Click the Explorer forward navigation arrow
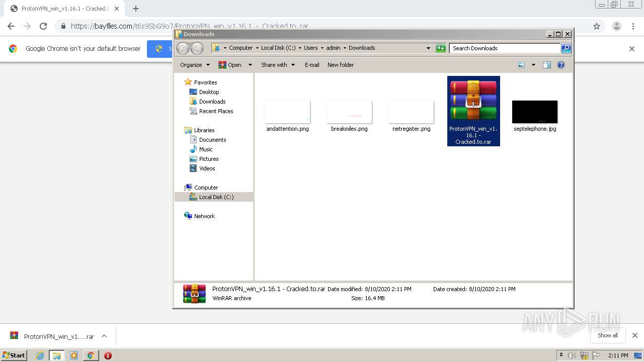The image size is (644, 362). [x=197, y=48]
